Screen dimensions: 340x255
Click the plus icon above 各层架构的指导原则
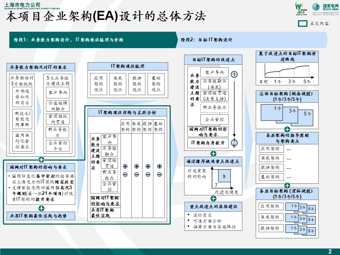click(287, 129)
